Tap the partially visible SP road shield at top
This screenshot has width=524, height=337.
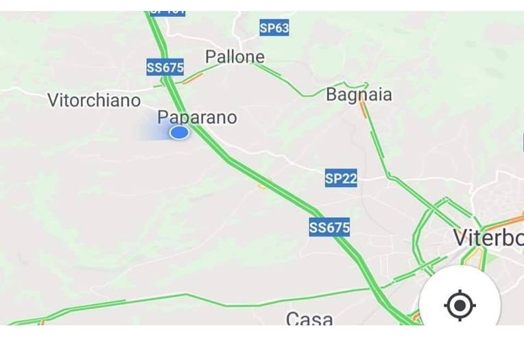coord(168,13)
